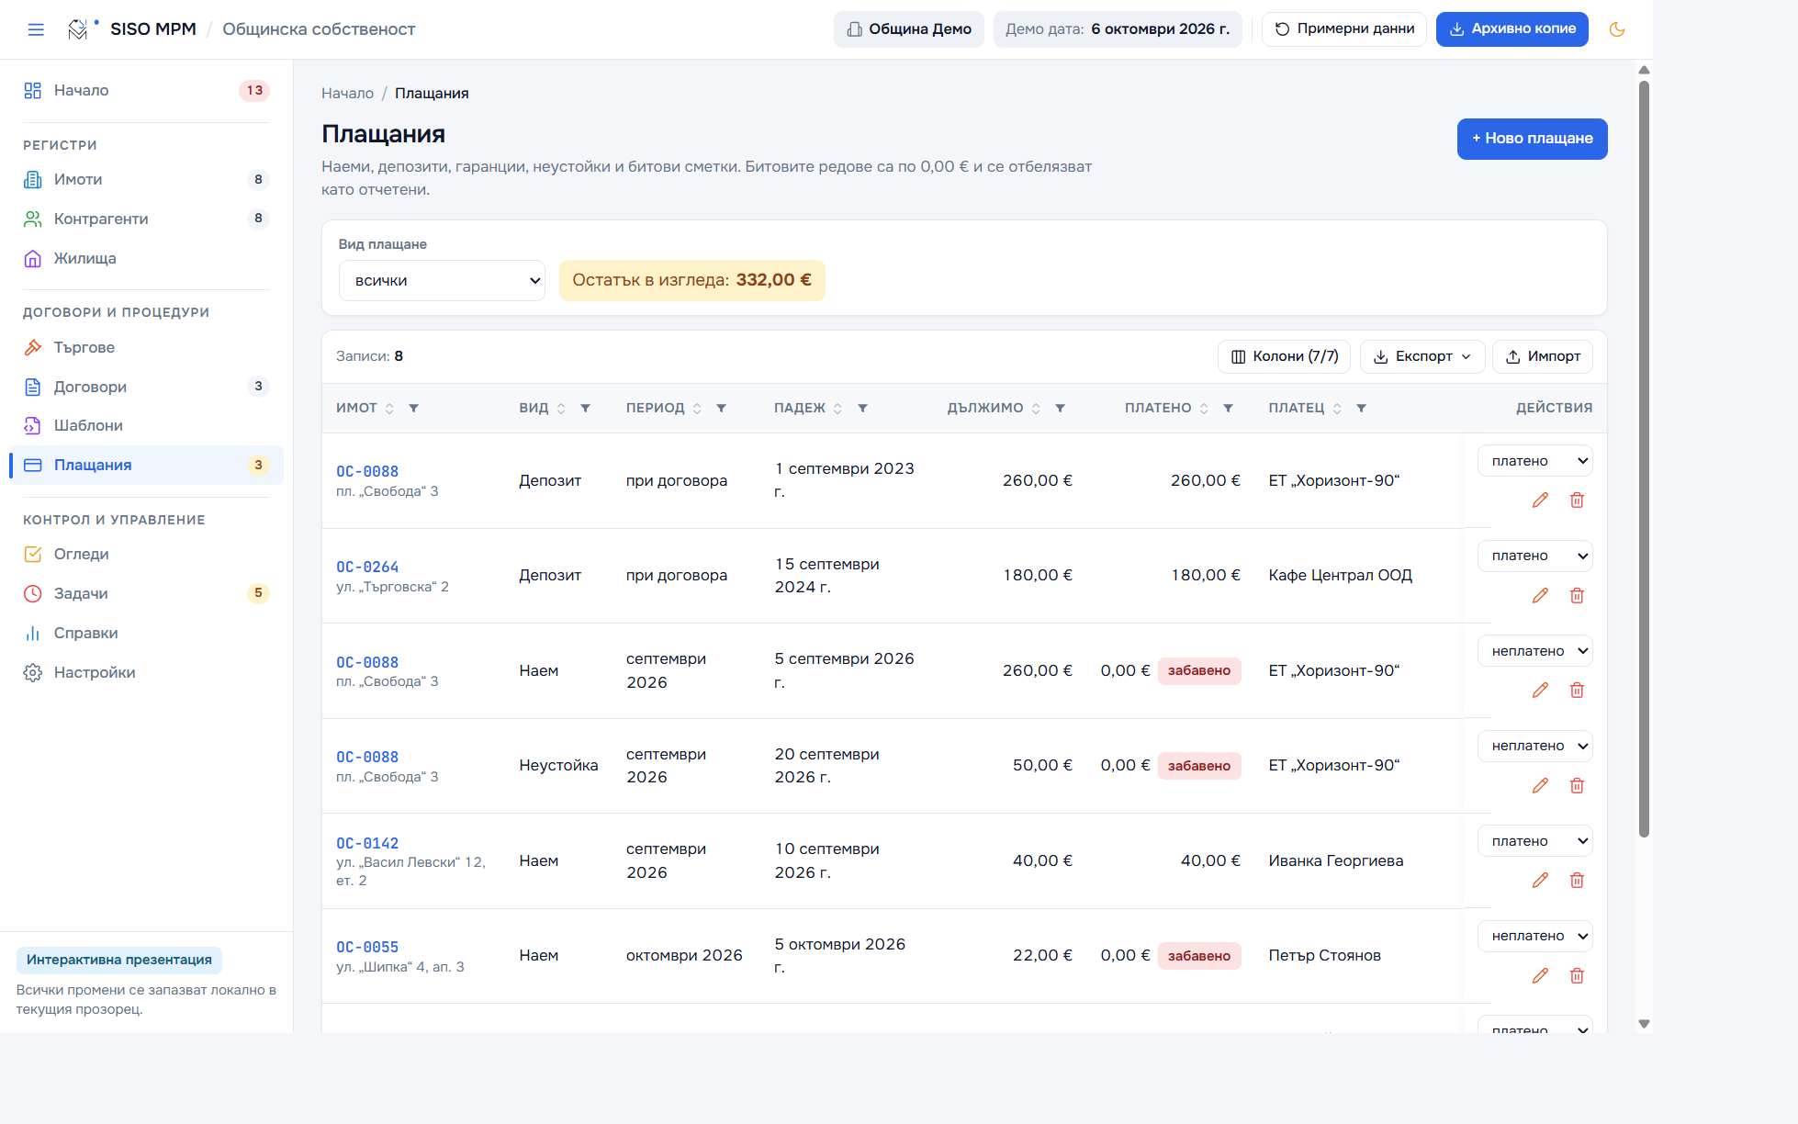Click the Импорт button
Screen dimensions: 1798x1124
pos(1543,356)
